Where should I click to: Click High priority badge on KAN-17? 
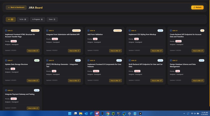click(13, 69)
